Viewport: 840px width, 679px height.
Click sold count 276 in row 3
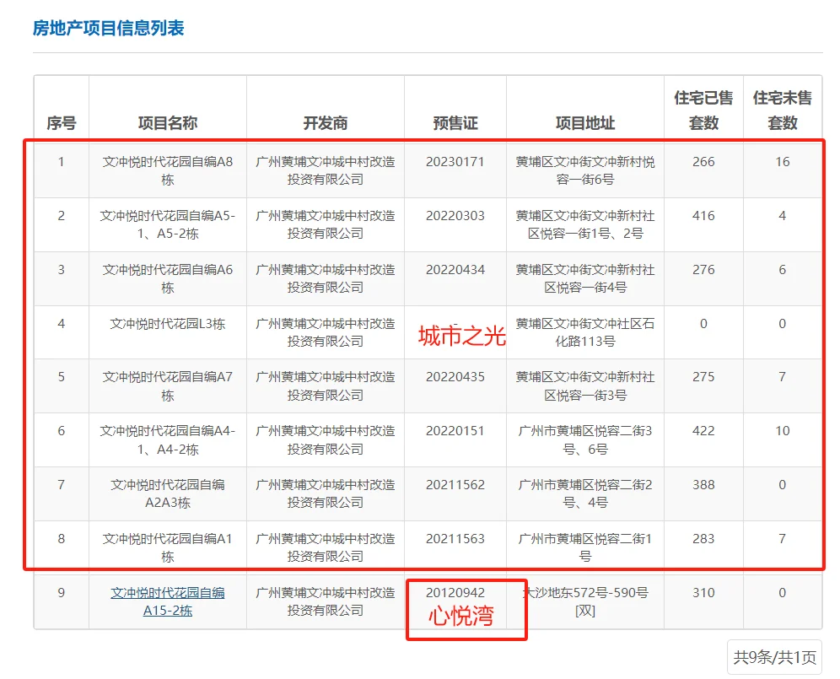(703, 270)
